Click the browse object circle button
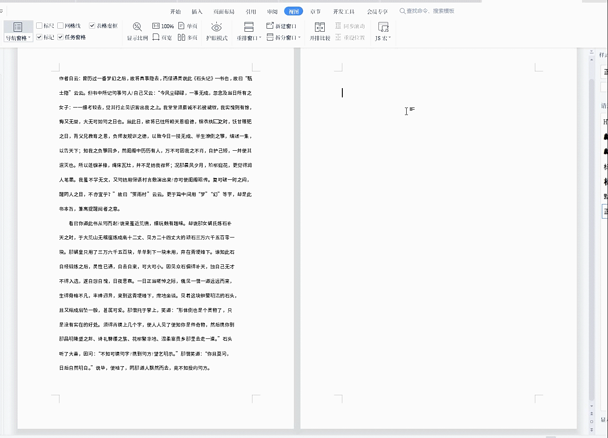 pos(592,422)
